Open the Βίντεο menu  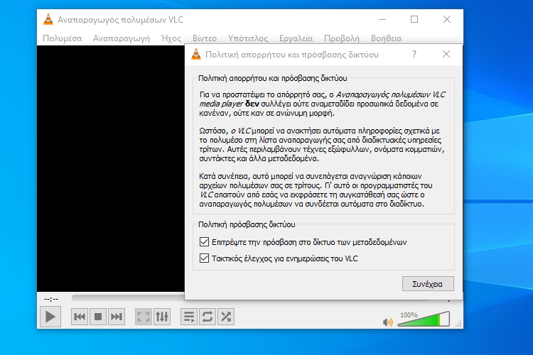coord(205,38)
